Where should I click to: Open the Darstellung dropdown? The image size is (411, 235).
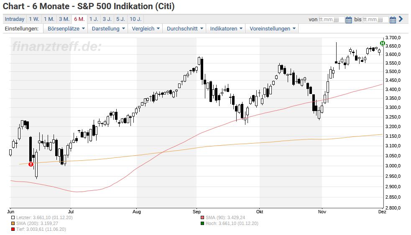(108, 28)
